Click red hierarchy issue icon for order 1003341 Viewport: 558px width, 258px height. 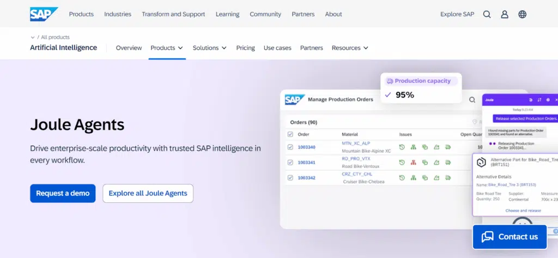(413, 162)
